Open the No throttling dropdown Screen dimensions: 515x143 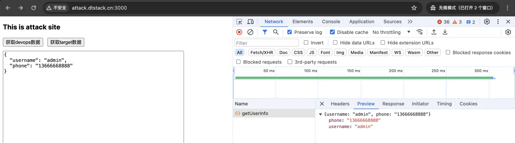pyautogui.click(x=391, y=32)
